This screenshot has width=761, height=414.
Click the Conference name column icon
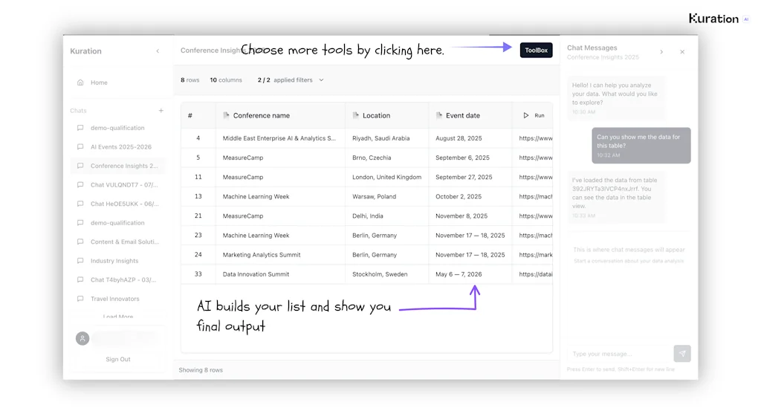click(x=226, y=115)
